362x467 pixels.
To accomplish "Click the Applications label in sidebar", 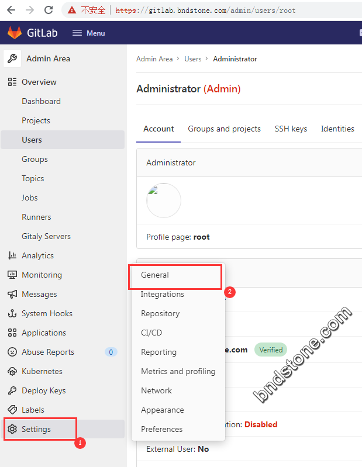I will pos(44,333).
